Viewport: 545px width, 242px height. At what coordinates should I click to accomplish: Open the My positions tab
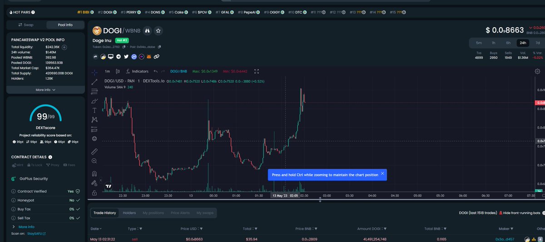tap(153, 212)
